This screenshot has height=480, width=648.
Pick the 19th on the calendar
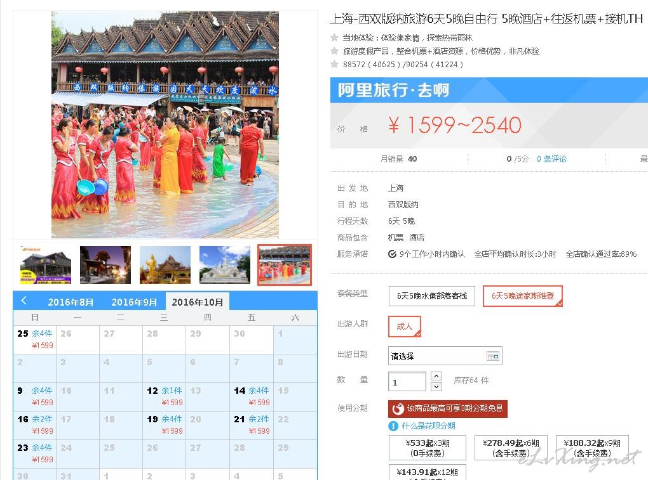pos(165,425)
